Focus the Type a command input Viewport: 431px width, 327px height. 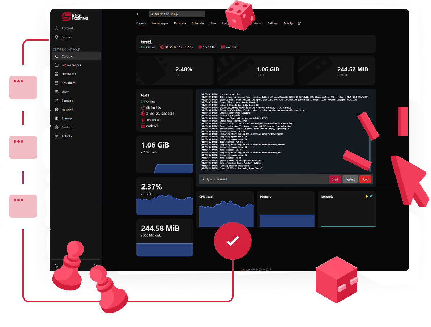tap(264, 179)
